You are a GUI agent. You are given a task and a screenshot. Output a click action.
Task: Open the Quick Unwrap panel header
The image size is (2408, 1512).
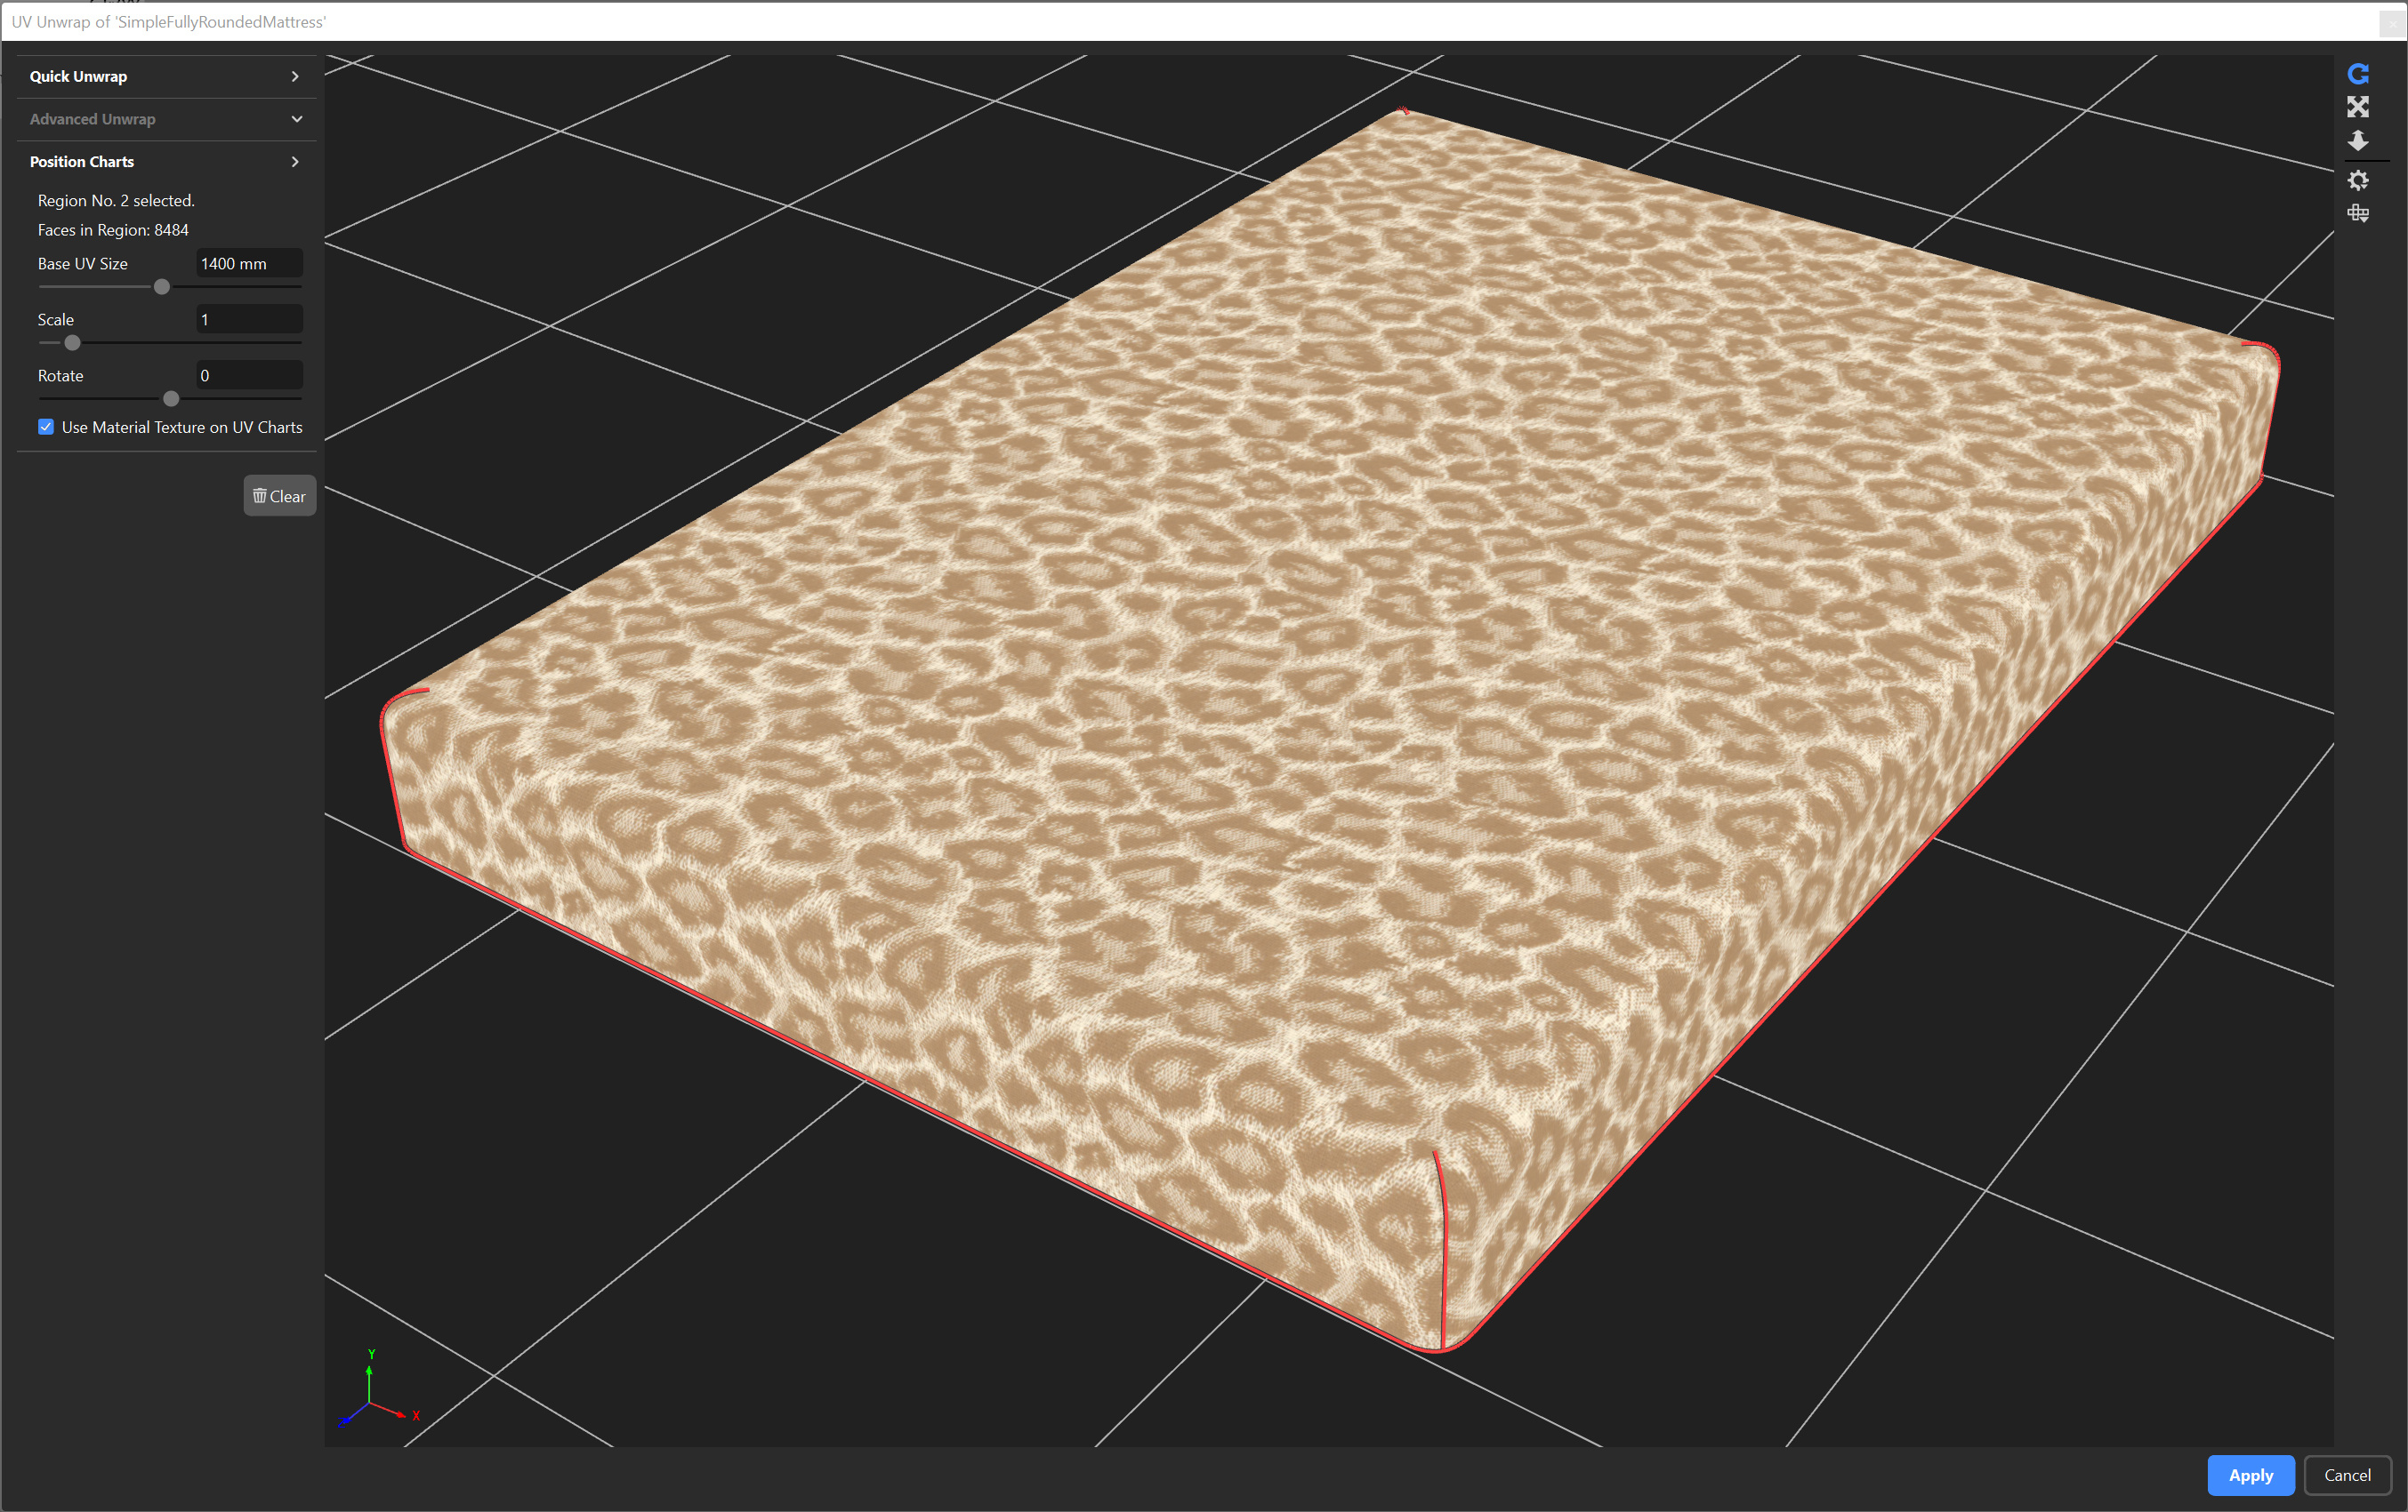(x=167, y=76)
